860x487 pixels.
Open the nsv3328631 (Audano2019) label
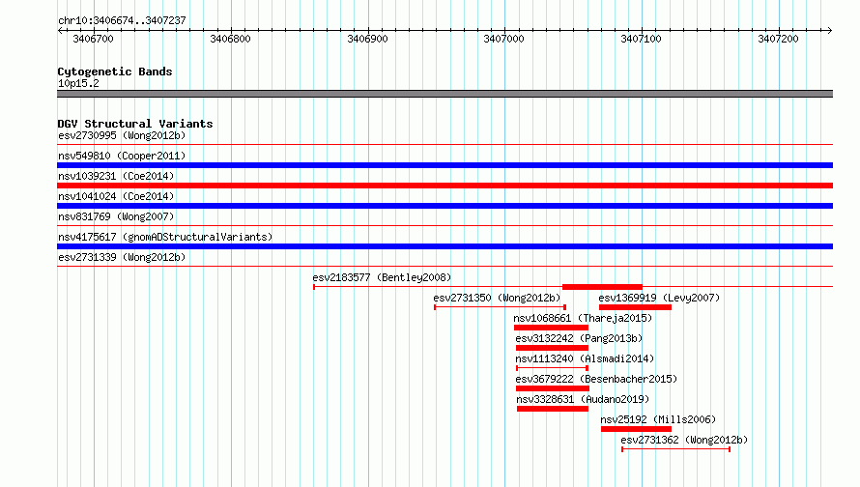click(583, 399)
